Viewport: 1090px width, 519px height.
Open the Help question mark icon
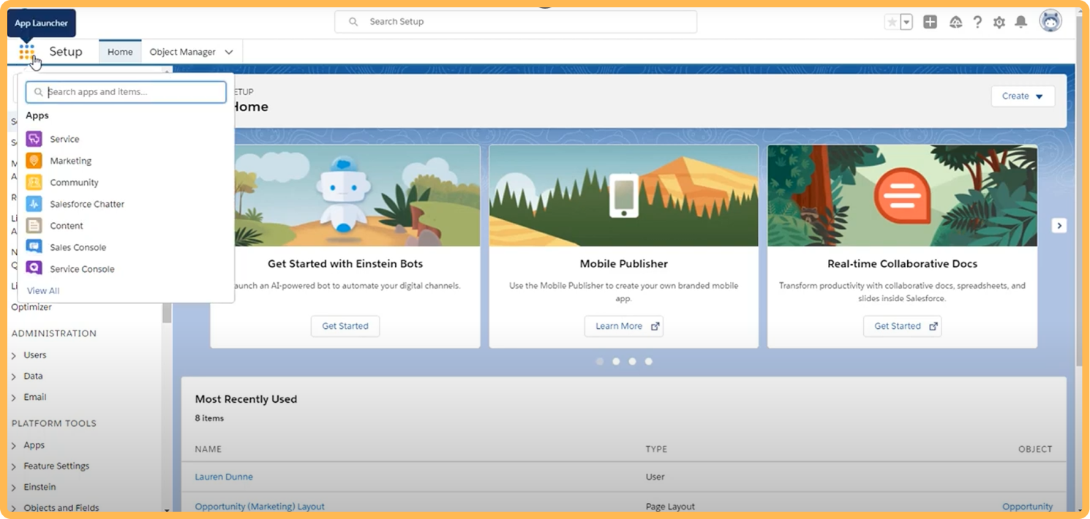[977, 22]
